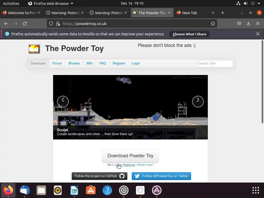Click the URL address bar
The height and width of the screenshot is (198, 264).
(132, 23)
